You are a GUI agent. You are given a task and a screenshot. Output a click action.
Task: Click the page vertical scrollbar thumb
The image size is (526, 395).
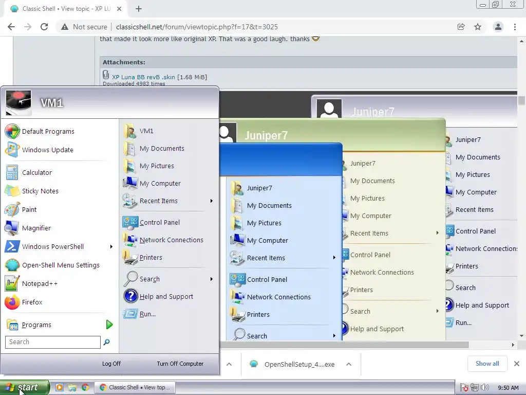[x=521, y=101]
